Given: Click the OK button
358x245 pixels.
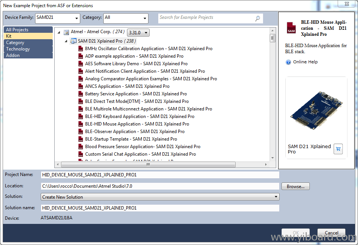Looking at the screenshot, I should click(296, 233).
